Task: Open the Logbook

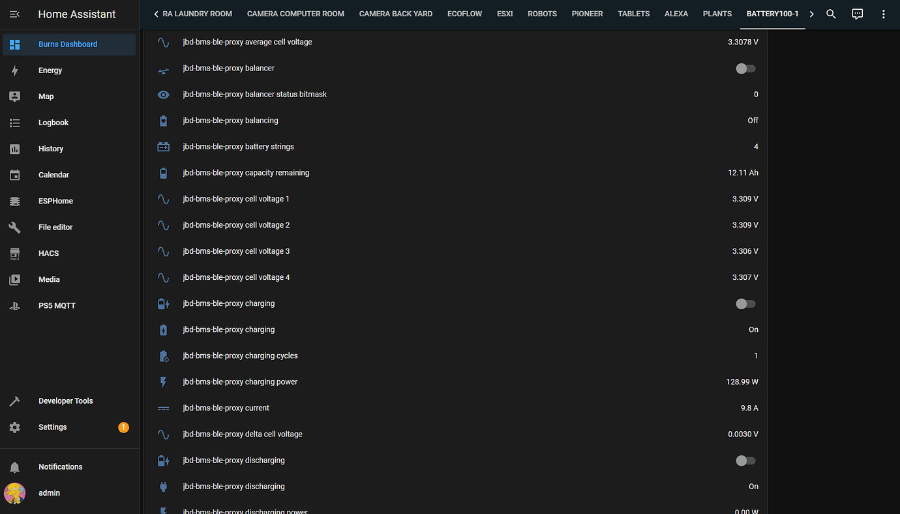Action: click(53, 122)
